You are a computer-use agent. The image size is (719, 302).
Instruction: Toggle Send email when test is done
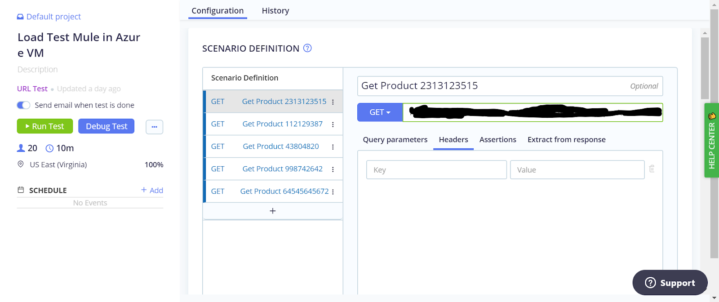[x=23, y=105]
